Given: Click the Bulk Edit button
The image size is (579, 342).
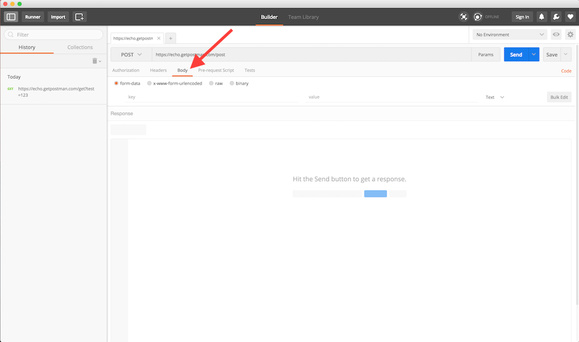Looking at the screenshot, I should [559, 97].
